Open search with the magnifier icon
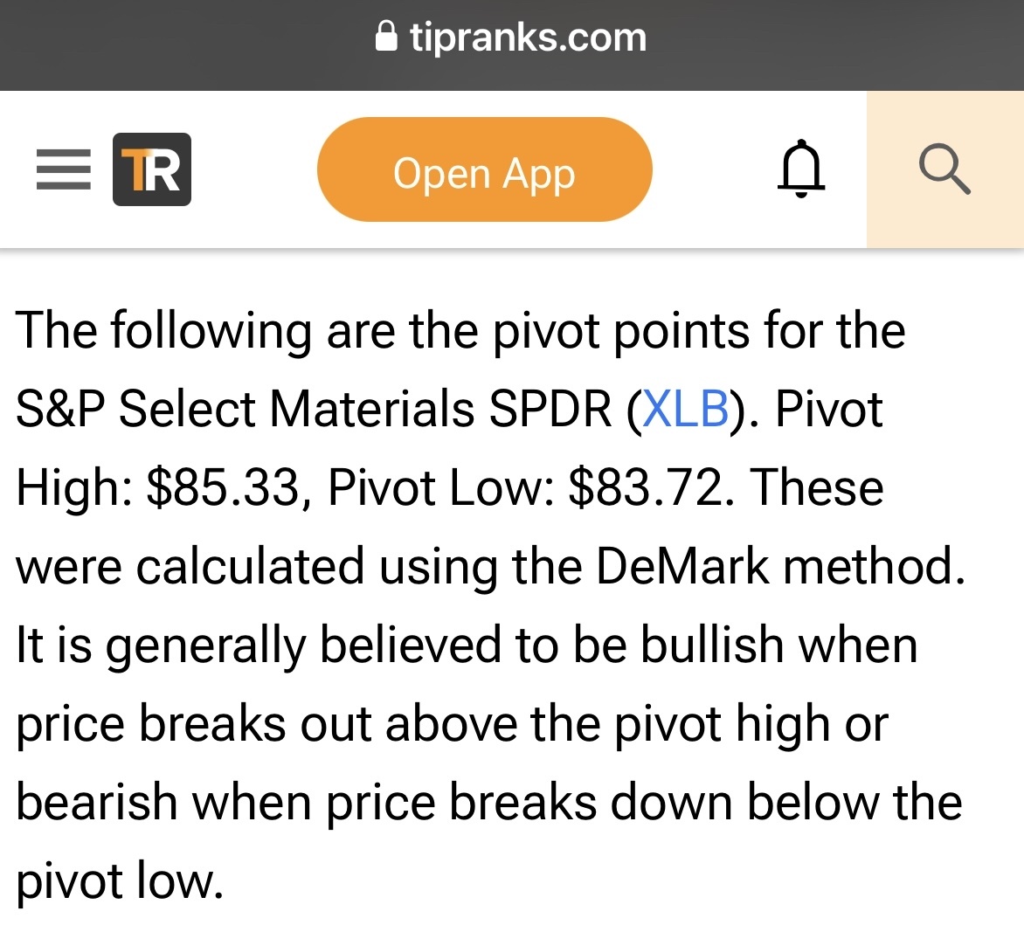 [x=944, y=169]
